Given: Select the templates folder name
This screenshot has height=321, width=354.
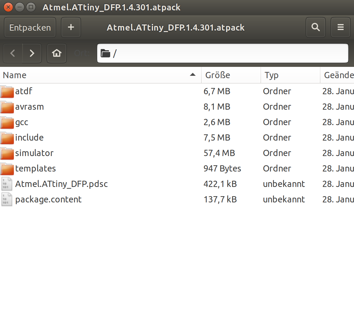Looking at the screenshot, I should [x=35, y=169].
